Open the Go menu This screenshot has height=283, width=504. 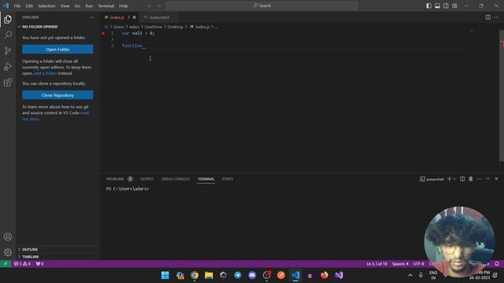pyautogui.click(x=77, y=6)
